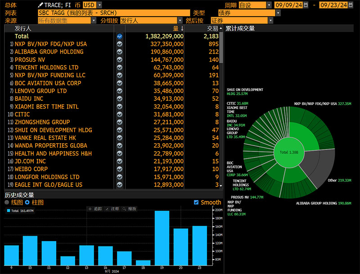This screenshot has height=274, width=360.
Task: Click the Total legend color swatch in chart
Action: (9, 210)
